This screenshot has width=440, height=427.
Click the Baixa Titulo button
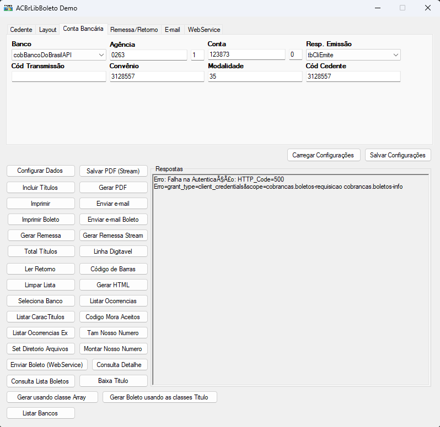114,381
